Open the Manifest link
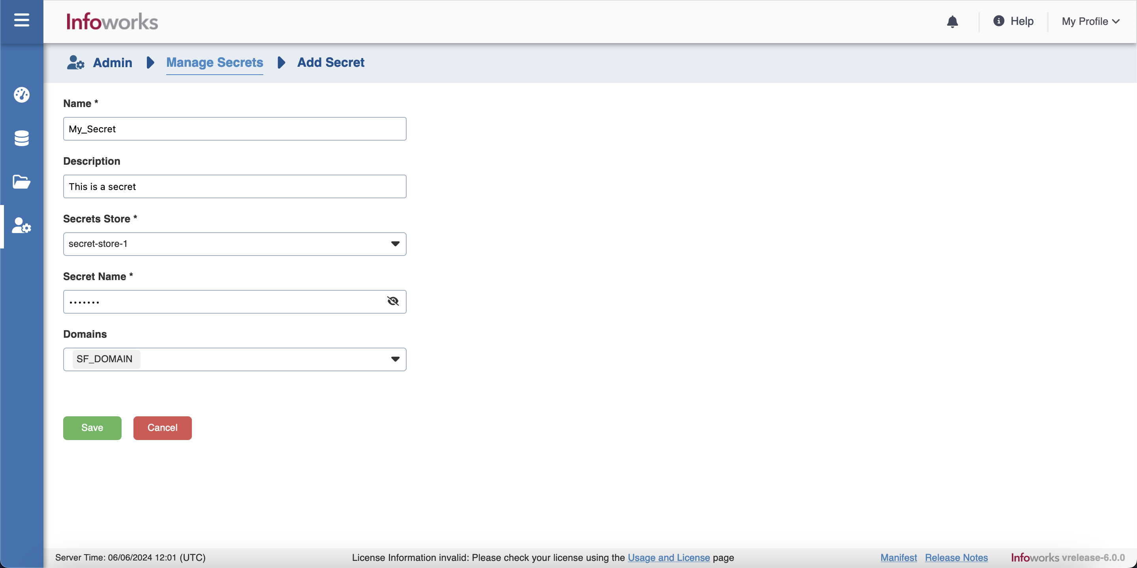This screenshot has height=568, width=1137. pos(899,557)
